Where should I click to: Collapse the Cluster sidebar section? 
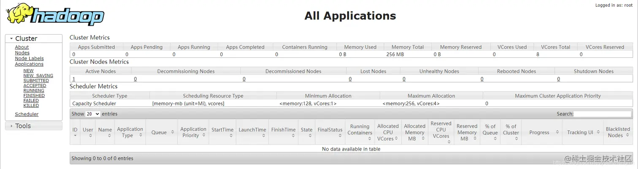pyautogui.click(x=34, y=38)
